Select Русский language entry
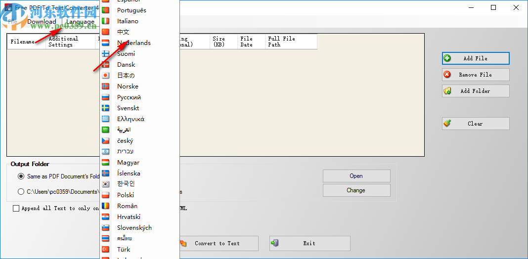This screenshot has width=528, height=259. coord(140,97)
